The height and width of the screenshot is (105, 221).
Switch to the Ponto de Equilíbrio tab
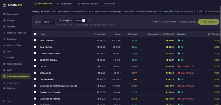[88, 4]
